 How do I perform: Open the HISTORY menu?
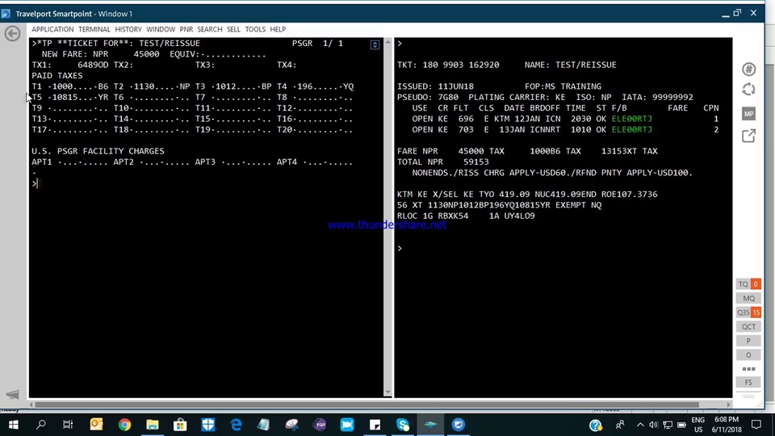(128, 29)
